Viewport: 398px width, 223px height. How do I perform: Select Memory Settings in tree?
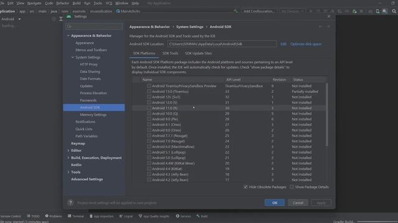point(93,115)
